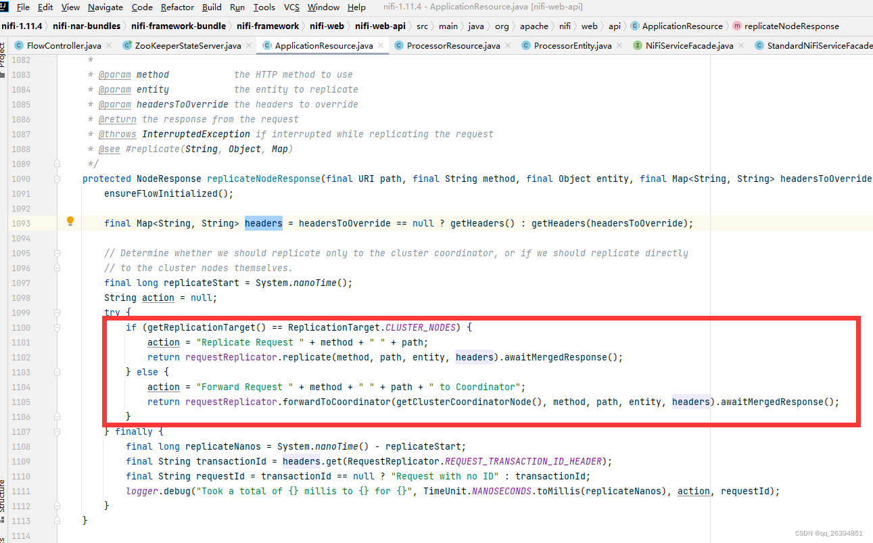The height and width of the screenshot is (543, 873).
Task: Click the nifi-web breadcrumb
Action: [327, 26]
